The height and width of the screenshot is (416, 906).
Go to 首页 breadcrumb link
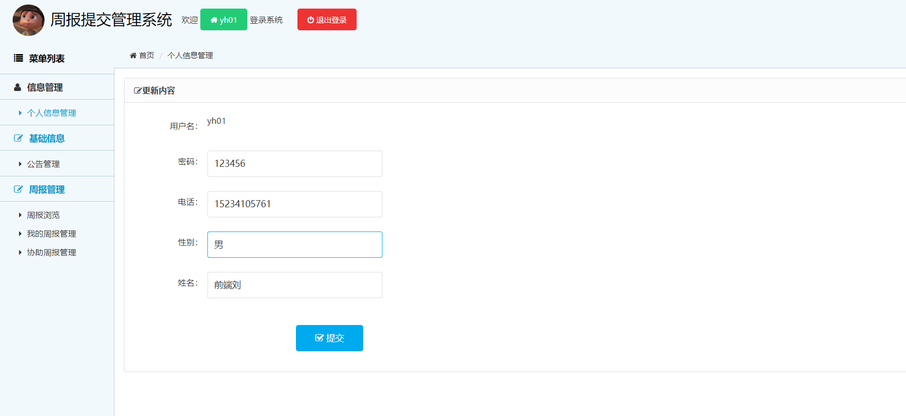pyautogui.click(x=147, y=55)
